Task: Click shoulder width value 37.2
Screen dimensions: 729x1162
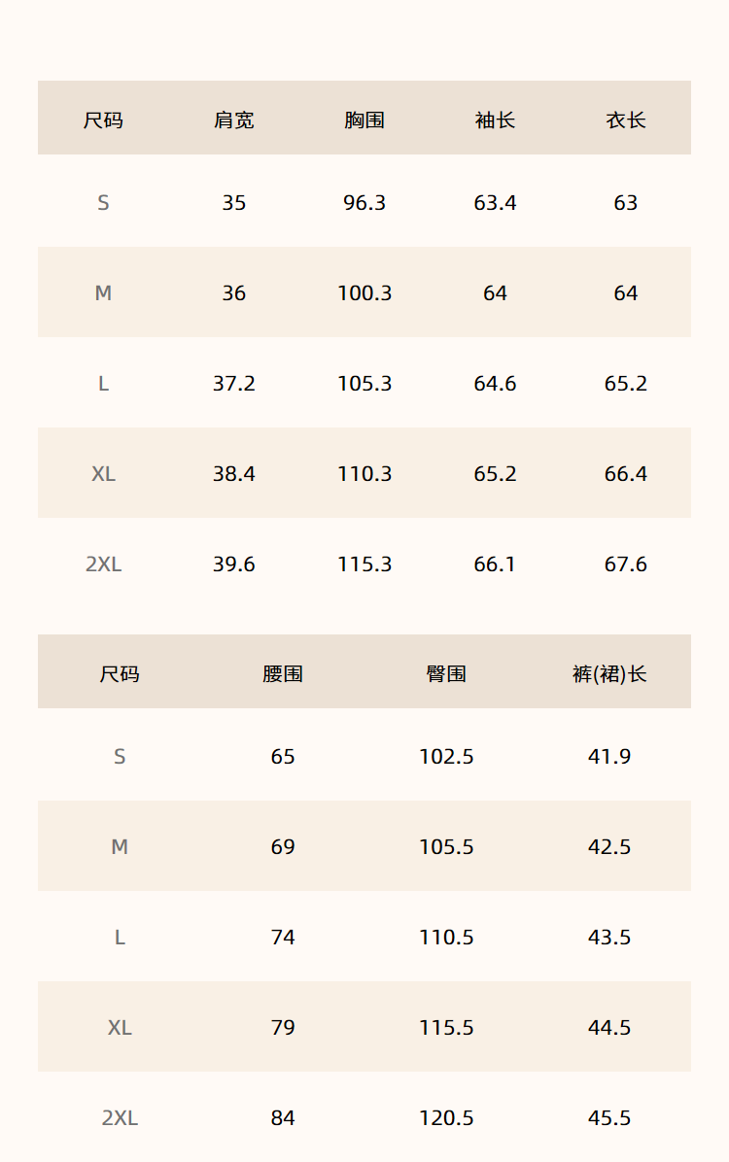Action: 234,383
